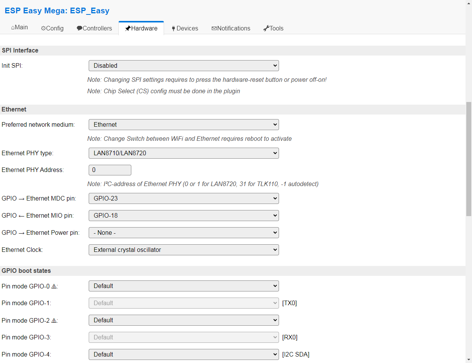This screenshot has width=472, height=363.
Task: Expand Preferred network medium dropdown
Action: pos(184,124)
